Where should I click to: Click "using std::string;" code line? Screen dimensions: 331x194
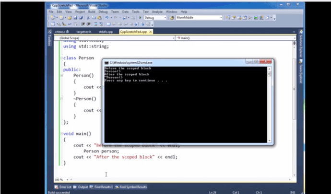click(86, 46)
